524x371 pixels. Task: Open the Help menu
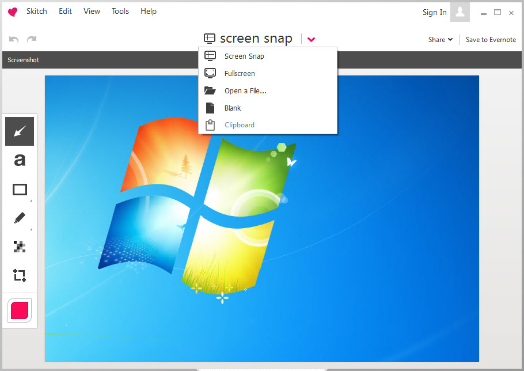click(x=149, y=12)
